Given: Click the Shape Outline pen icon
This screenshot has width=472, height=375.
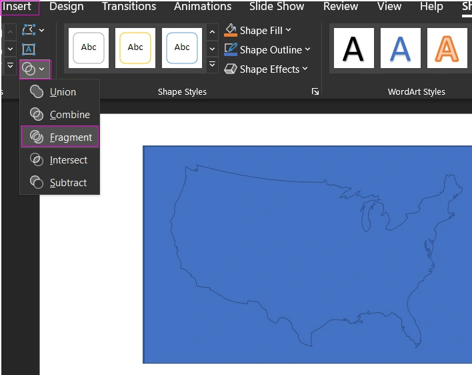Looking at the screenshot, I should [x=231, y=49].
